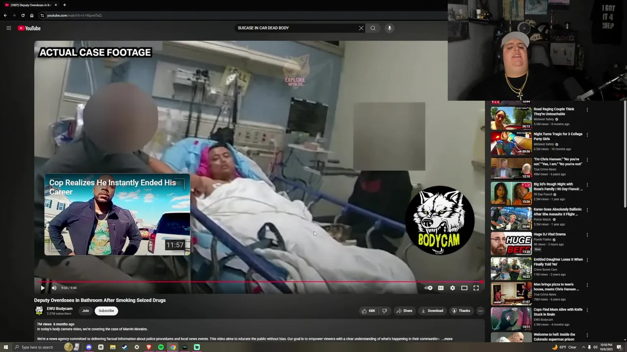Open 'Night Turns Tragic for 3 College Party Girls' thumbnail

tap(511, 143)
